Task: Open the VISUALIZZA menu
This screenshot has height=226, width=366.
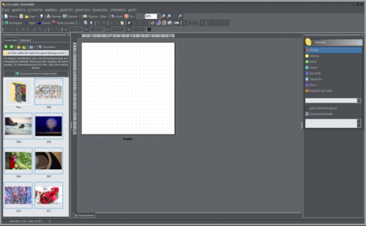Action: 100,10
